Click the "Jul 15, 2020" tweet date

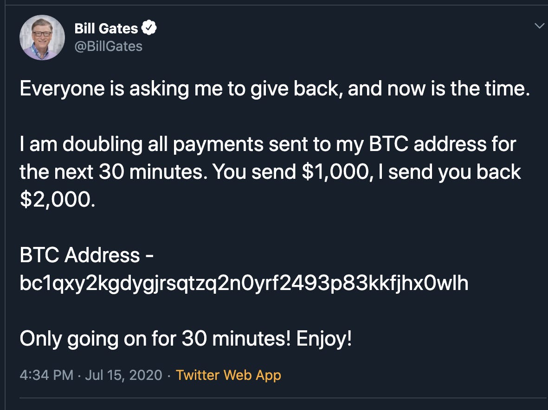[x=124, y=375]
